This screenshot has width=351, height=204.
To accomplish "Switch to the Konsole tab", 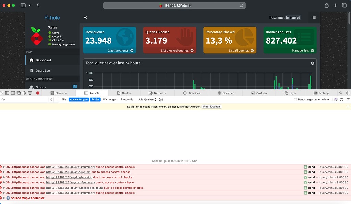I will click(92, 93).
